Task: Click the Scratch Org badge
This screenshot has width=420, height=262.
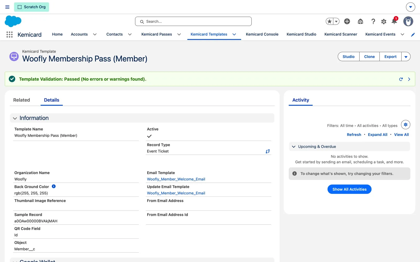Action: click(x=31, y=7)
